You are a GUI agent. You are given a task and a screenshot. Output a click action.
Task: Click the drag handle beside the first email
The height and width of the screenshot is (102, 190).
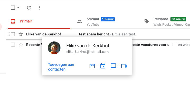[x=9, y=34]
